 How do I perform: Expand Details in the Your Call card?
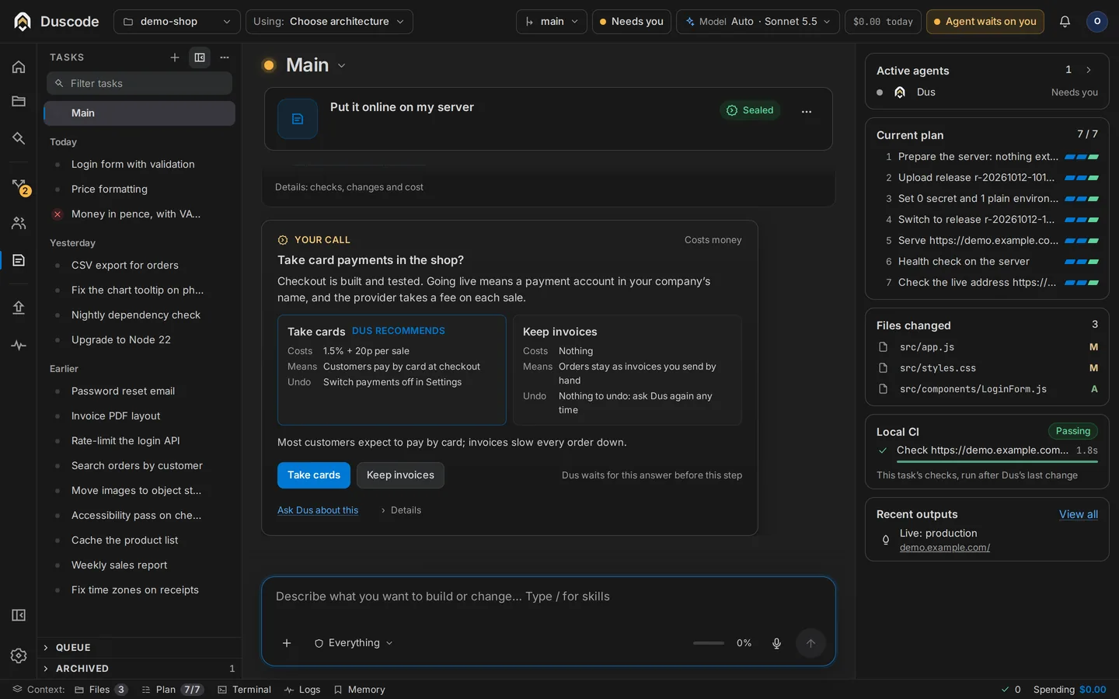(401, 510)
